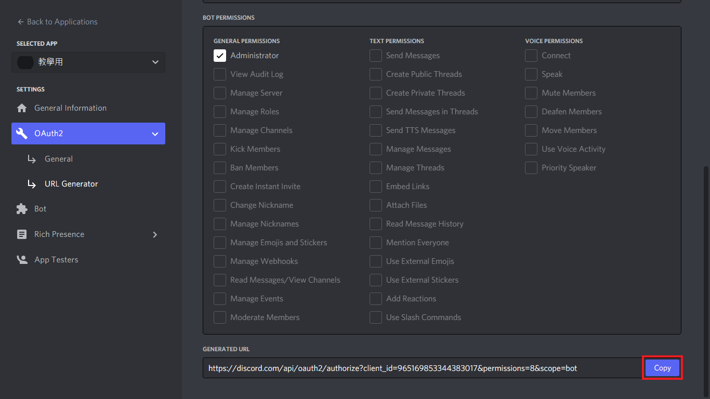Viewport: 710px width, 399px height.
Task: Click the generated URL text field
Action: 421,368
